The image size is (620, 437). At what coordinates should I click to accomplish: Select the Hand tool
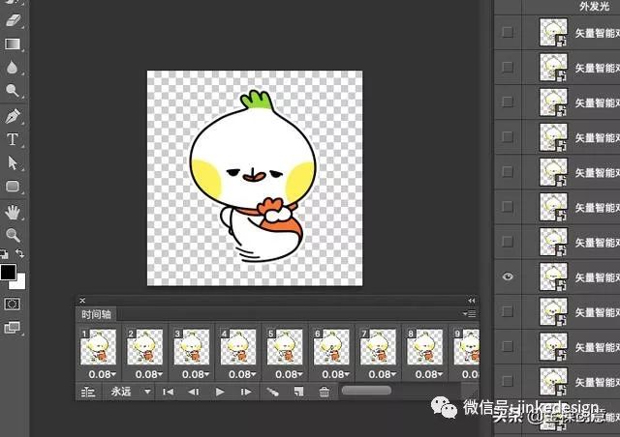click(x=13, y=212)
